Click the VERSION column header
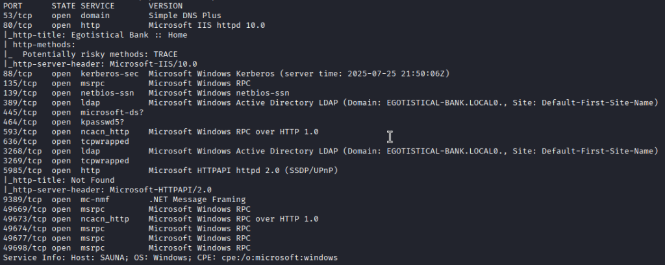Image resolution: width=665 pixels, height=265 pixels. point(167,5)
